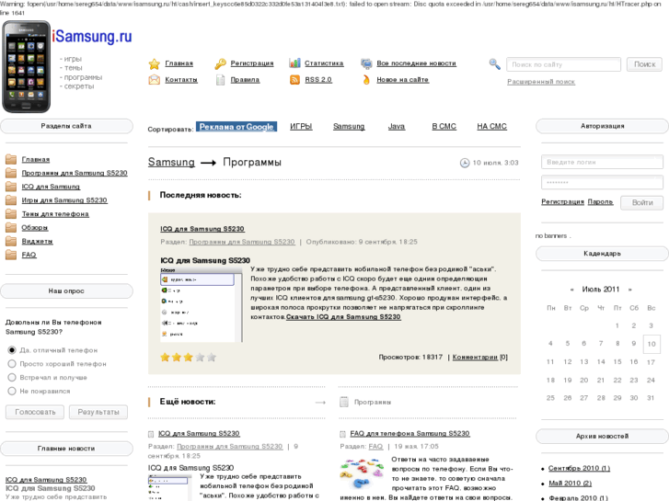Click the bar chart icon for Статистика
Image resolution: width=669 pixels, height=501 pixels.
click(294, 63)
